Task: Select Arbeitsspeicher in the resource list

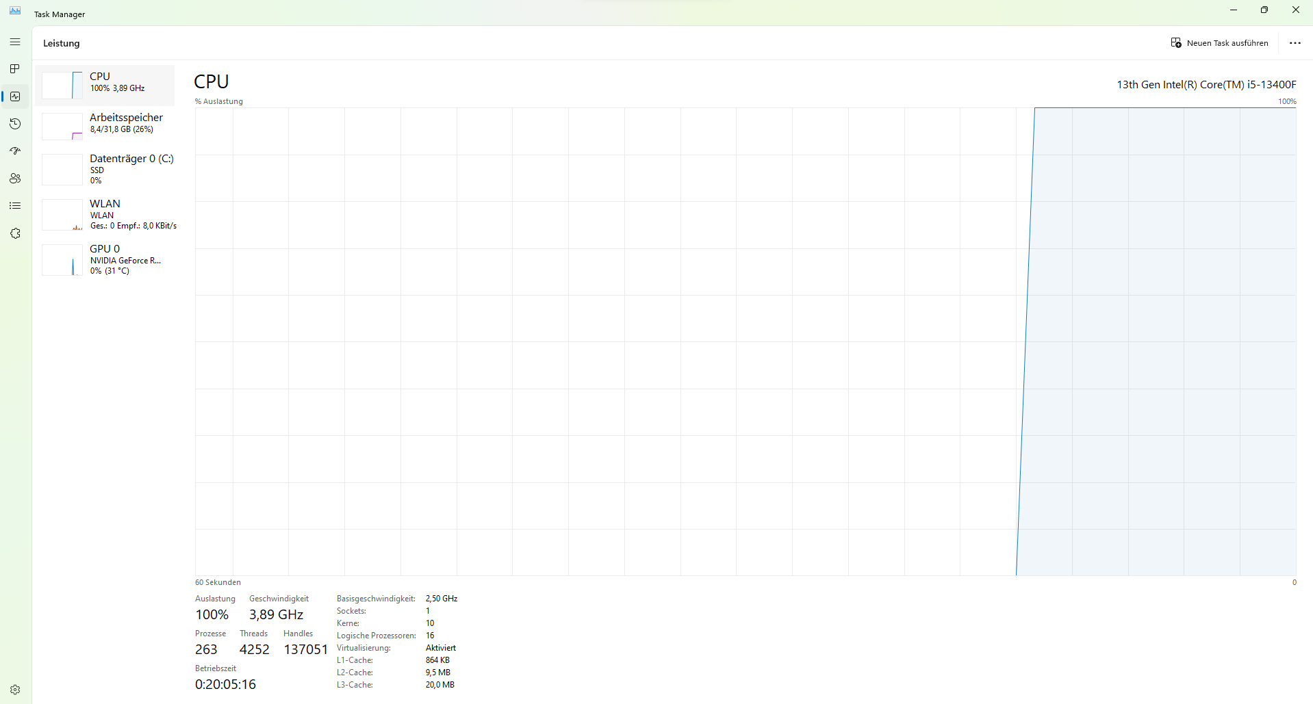Action: click(126, 123)
